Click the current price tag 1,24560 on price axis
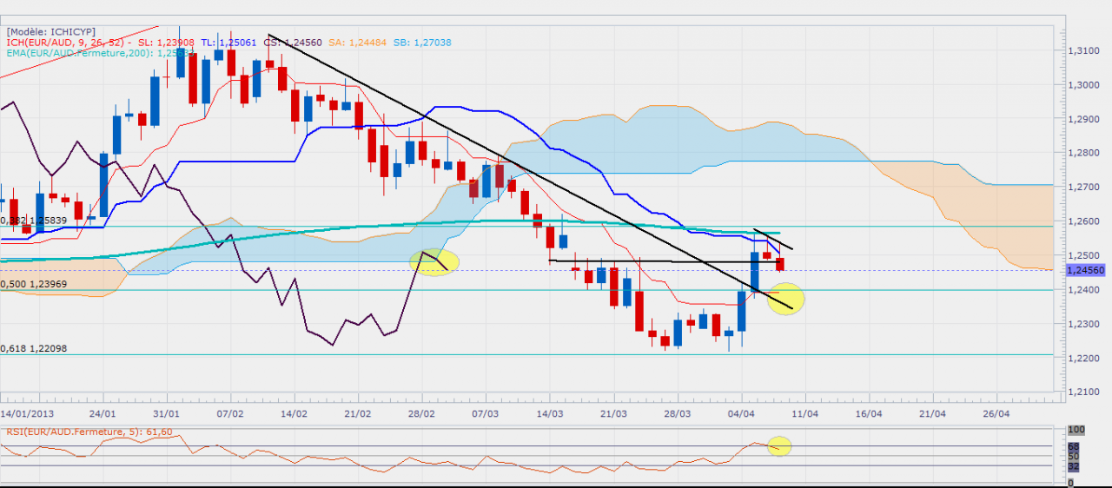This screenshot has height=488, width=1112. click(1088, 270)
